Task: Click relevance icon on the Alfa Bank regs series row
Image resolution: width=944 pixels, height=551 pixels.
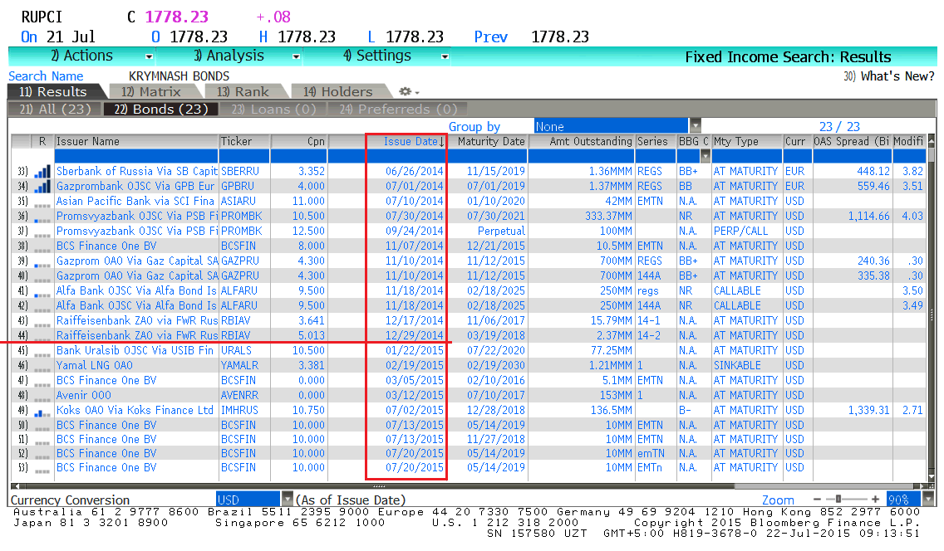Action: tap(42, 292)
